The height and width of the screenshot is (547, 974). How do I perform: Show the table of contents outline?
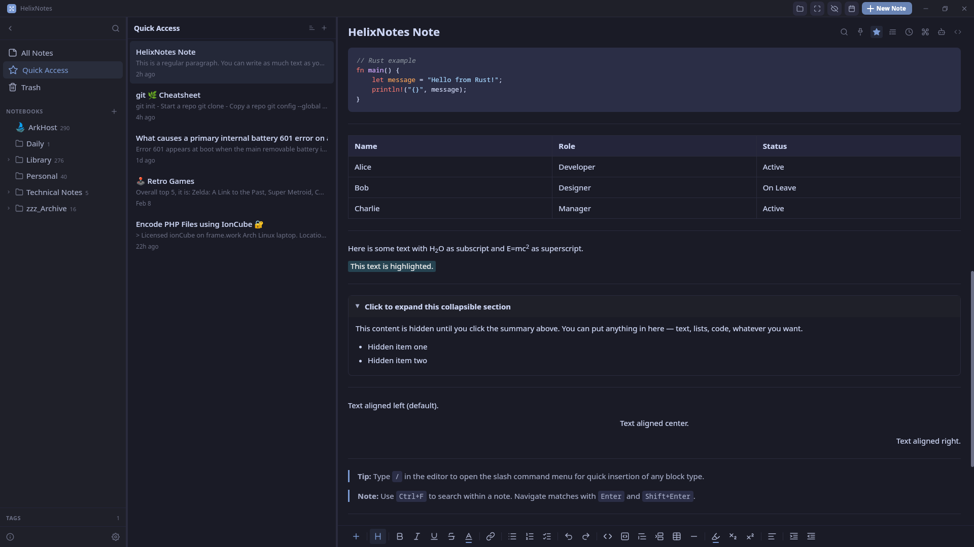(893, 32)
